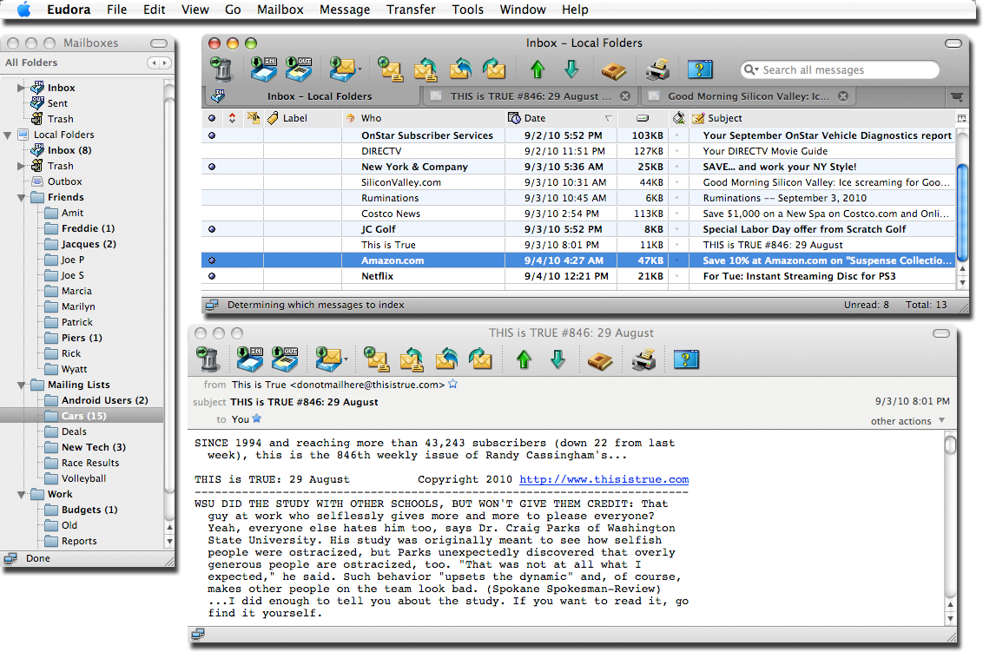The height and width of the screenshot is (652, 983).
Task: Click the online status icon in the Inbox status bar
Action: click(x=212, y=305)
